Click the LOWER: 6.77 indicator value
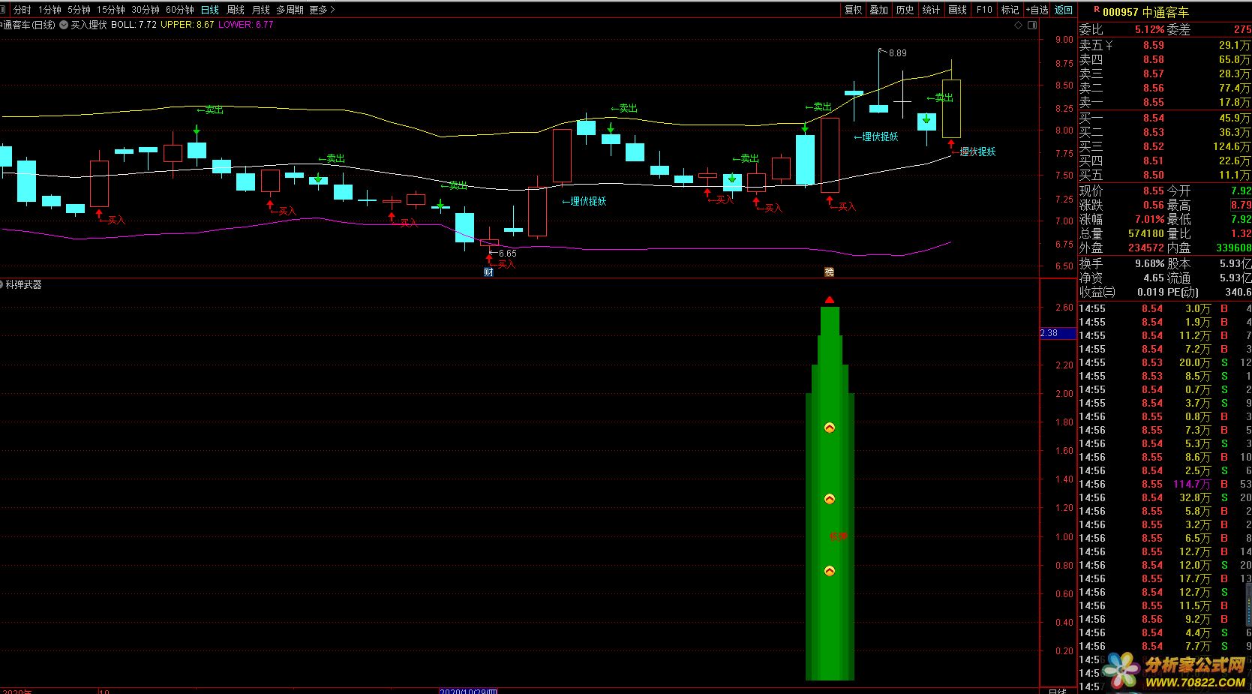The height and width of the screenshot is (694, 1252). [x=246, y=25]
